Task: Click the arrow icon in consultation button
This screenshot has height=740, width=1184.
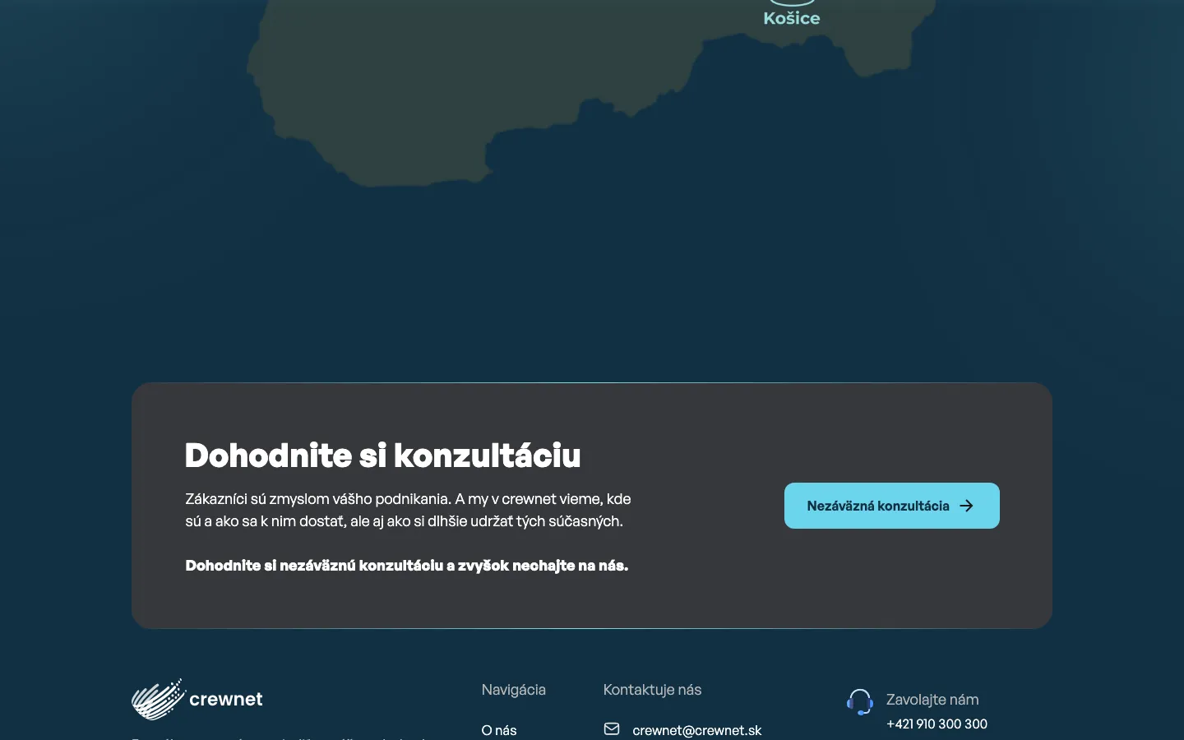Action: point(967,506)
